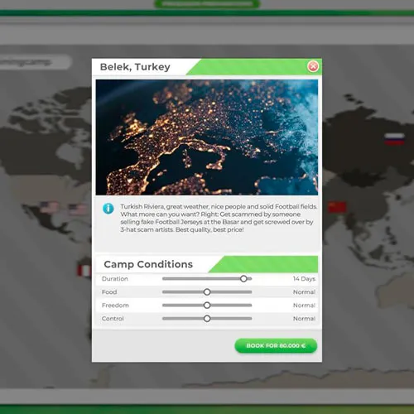Click the Duration slider handle
The height and width of the screenshot is (414, 414).
click(243, 279)
